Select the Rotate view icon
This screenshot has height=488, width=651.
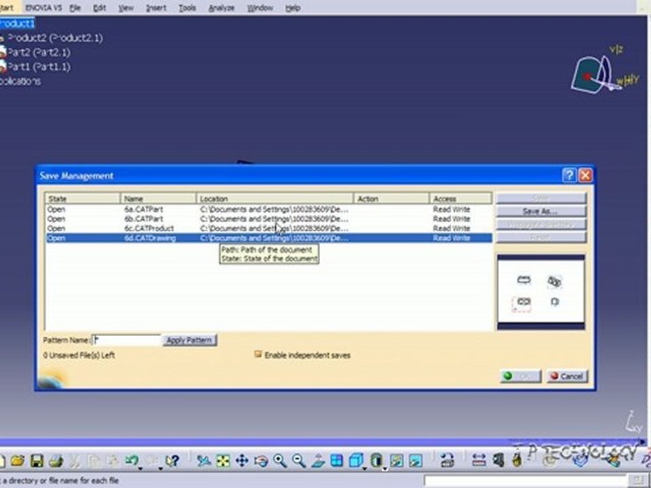pos(261,461)
